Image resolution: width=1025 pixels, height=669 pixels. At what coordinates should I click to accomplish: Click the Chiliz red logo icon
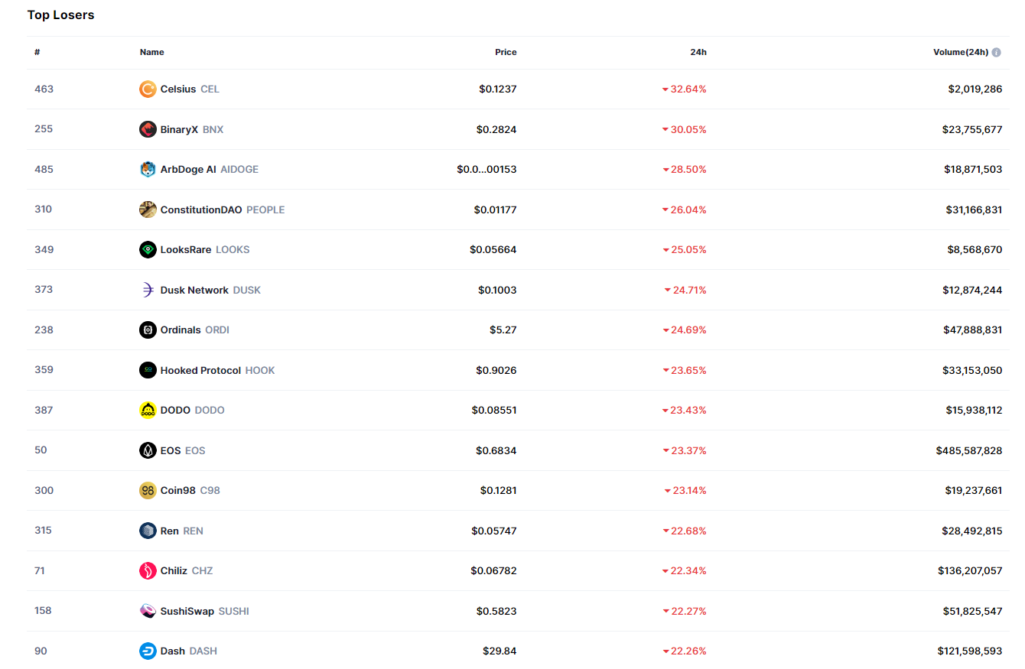148,571
